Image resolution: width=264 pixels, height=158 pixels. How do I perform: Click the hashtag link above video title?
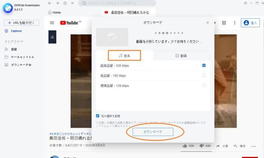click(71, 133)
